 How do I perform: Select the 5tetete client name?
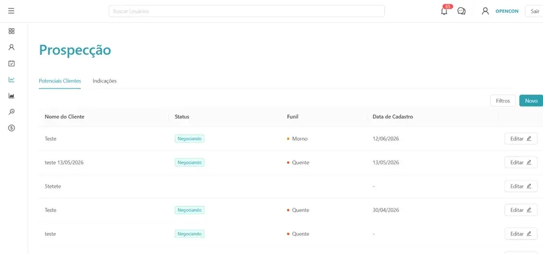click(53, 186)
